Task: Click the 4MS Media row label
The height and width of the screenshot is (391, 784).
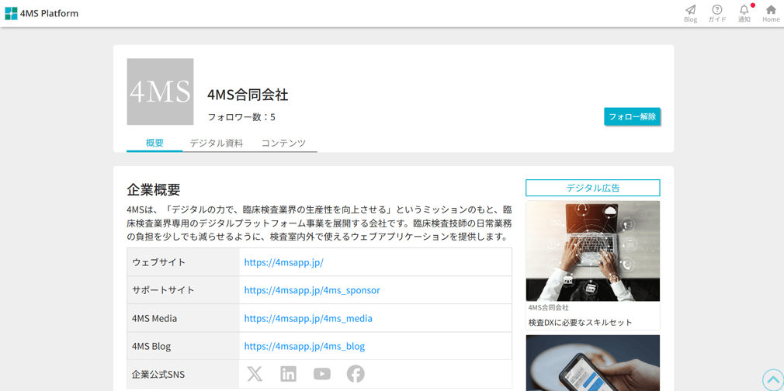Action: click(154, 319)
